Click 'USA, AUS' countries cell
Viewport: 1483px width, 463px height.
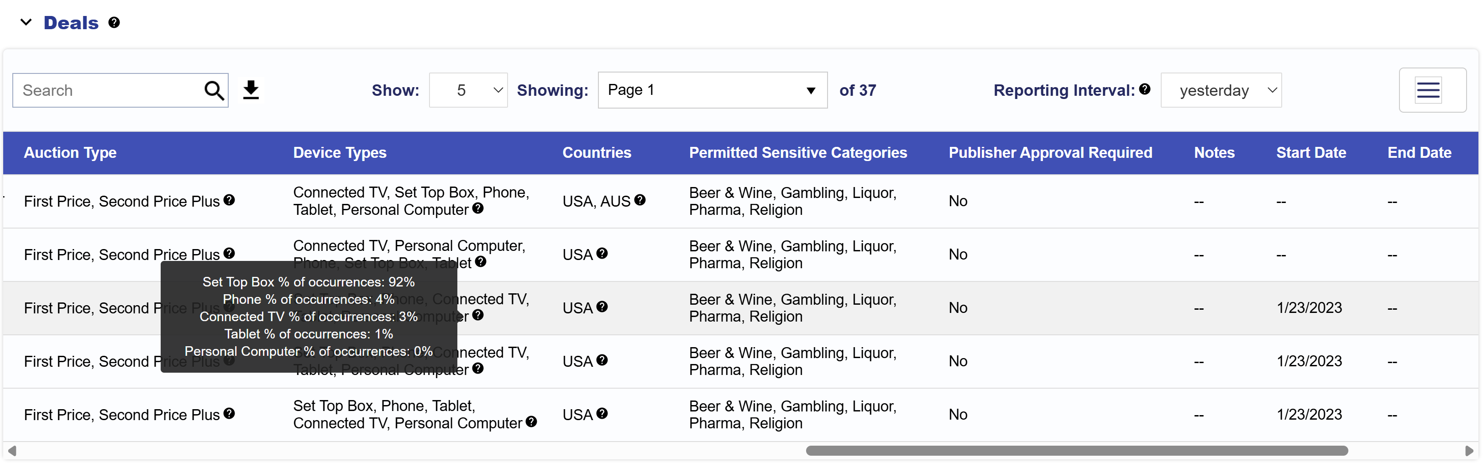tap(597, 201)
